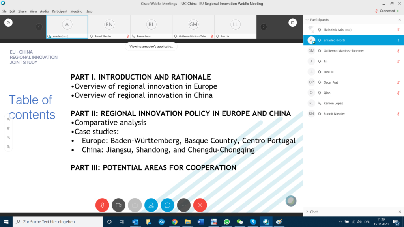The height and width of the screenshot is (227, 404).
Task: Select the annotate squiggle tool
Action: tap(8, 119)
